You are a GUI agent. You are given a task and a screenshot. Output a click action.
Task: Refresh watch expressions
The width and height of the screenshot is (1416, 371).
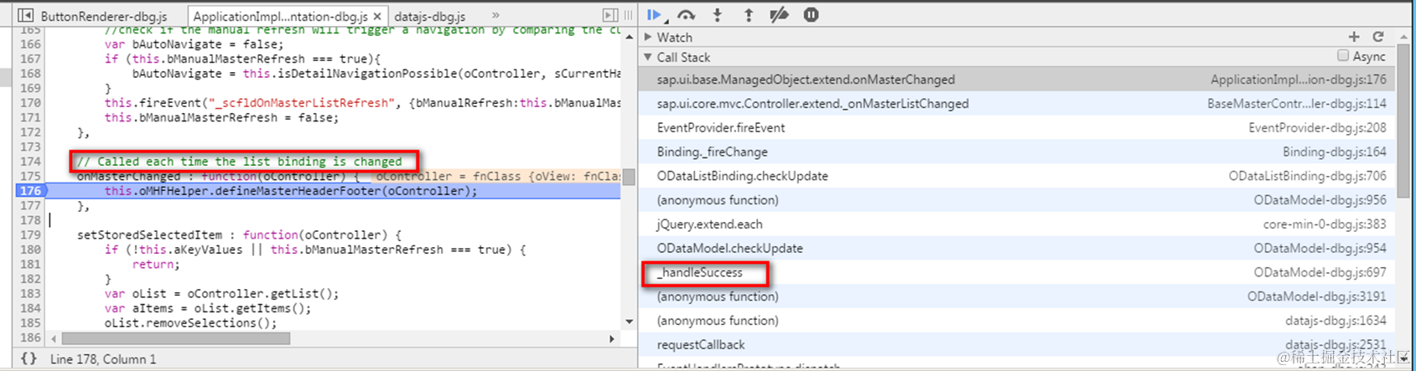tap(1377, 37)
